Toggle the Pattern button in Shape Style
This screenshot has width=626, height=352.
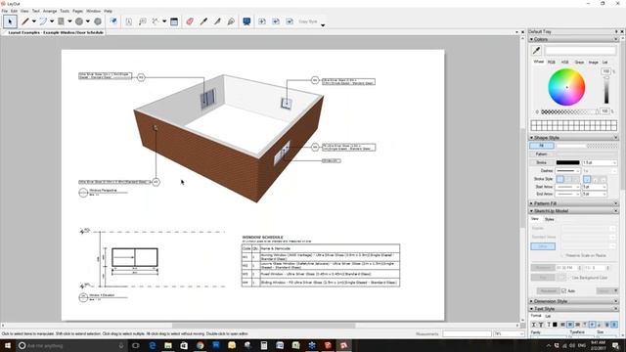click(x=542, y=154)
